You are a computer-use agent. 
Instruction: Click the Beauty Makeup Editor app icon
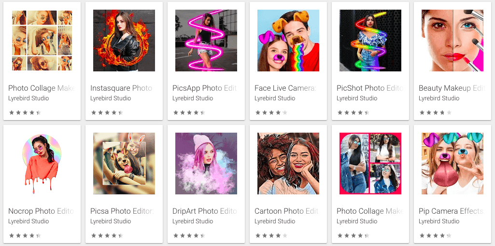pyautogui.click(x=453, y=41)
